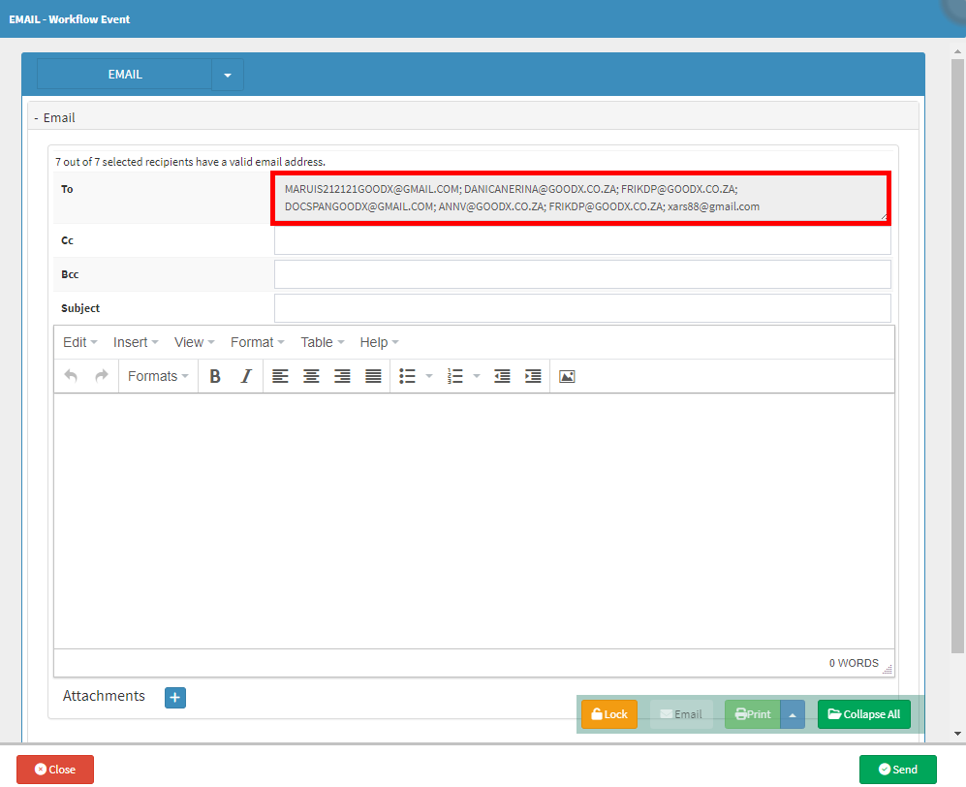Screen dimensions: 966x787
Task: Open the EMAIL type dropdown arrow
Action: [228, 75]
